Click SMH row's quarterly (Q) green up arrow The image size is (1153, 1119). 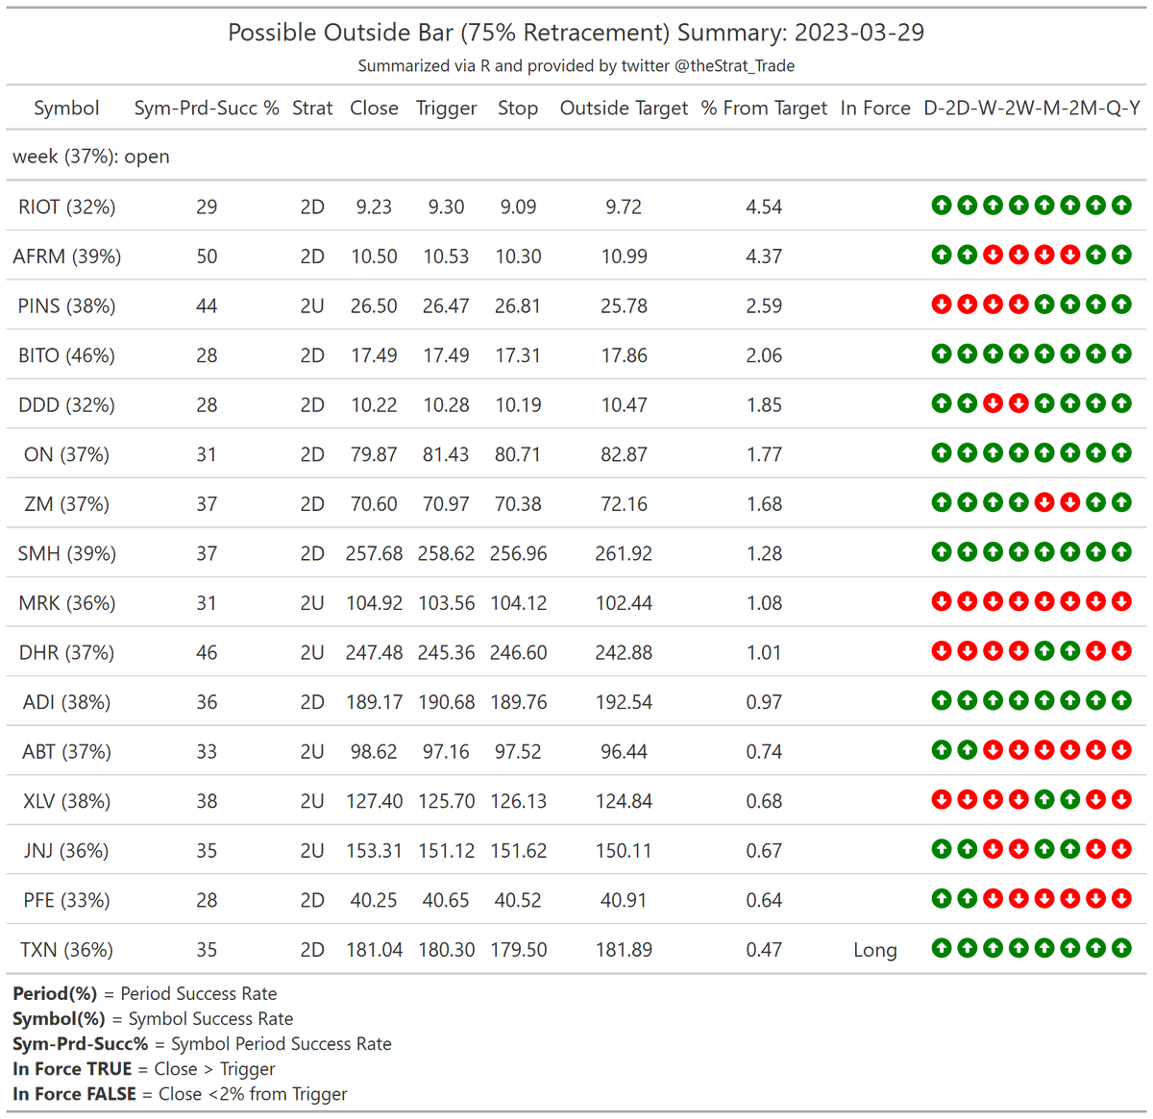(x=1095, y=551)
